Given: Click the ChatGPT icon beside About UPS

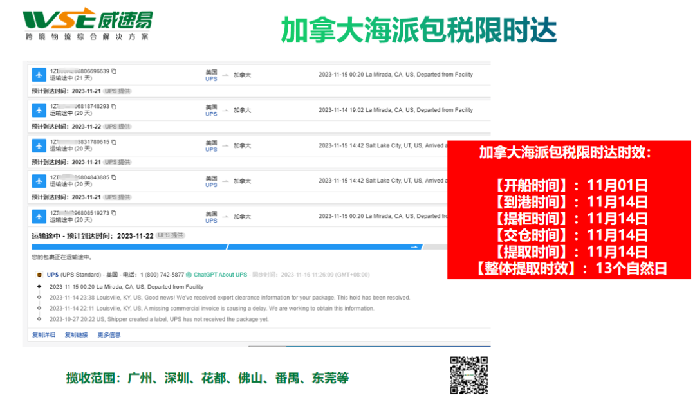Looking at the screenshot, I should [x=189, y=275].
